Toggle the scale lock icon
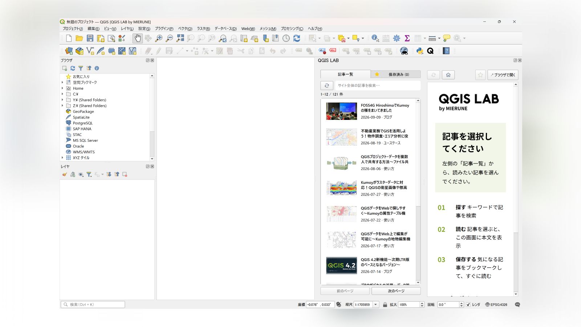This screenshot has width=581, height=327. coord(385,304)
